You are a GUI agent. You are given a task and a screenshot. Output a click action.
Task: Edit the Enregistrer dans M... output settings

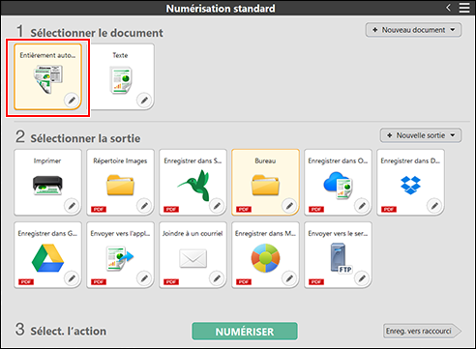(289, 277)
